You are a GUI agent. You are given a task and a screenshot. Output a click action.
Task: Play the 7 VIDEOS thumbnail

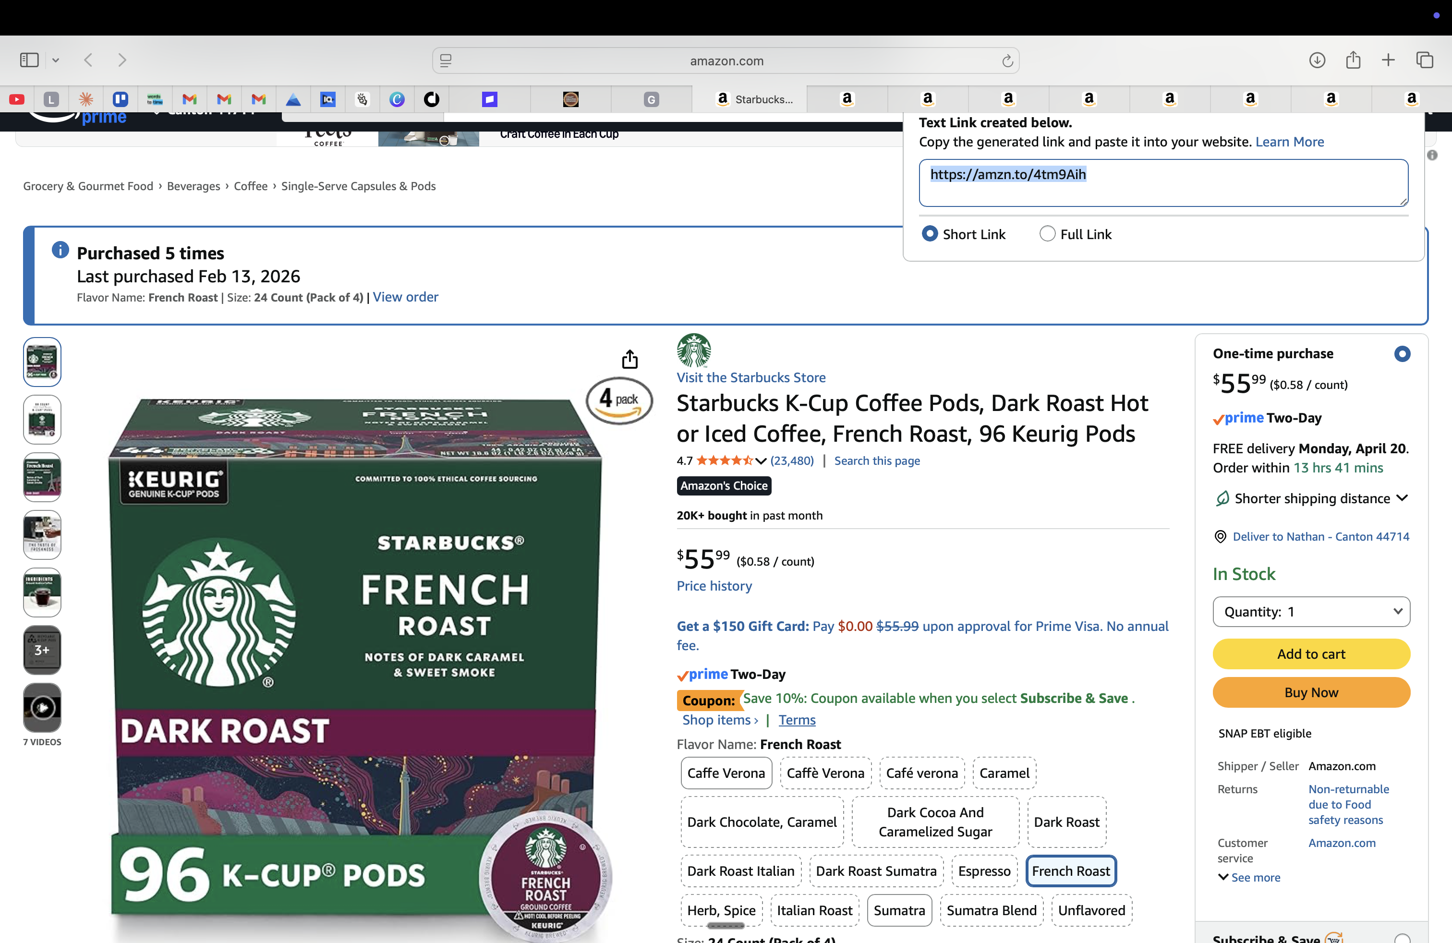42,708
